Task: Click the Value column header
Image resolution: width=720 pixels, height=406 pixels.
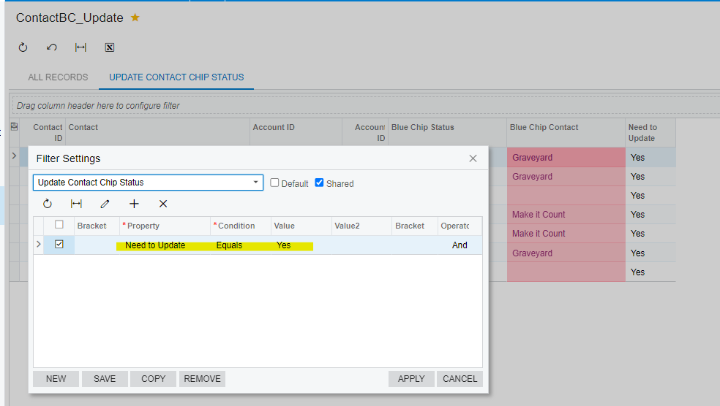Action: [301, 226]
